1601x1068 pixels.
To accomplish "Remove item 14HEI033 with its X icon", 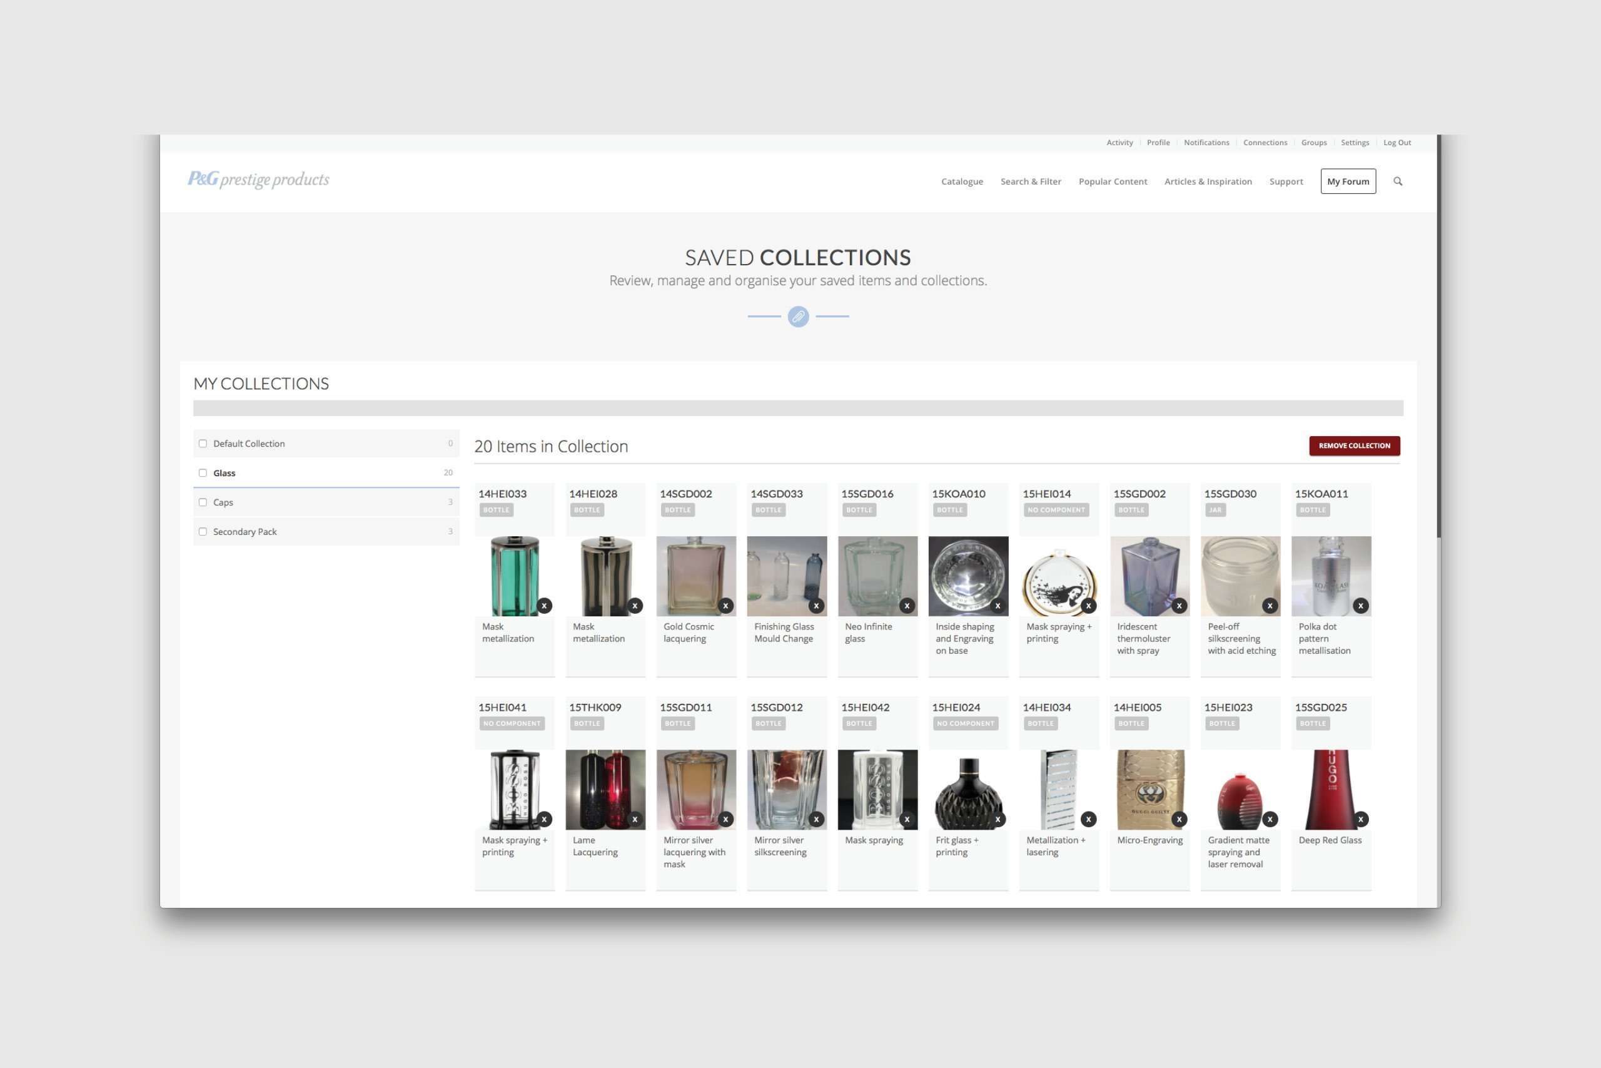I will (544, 606).
